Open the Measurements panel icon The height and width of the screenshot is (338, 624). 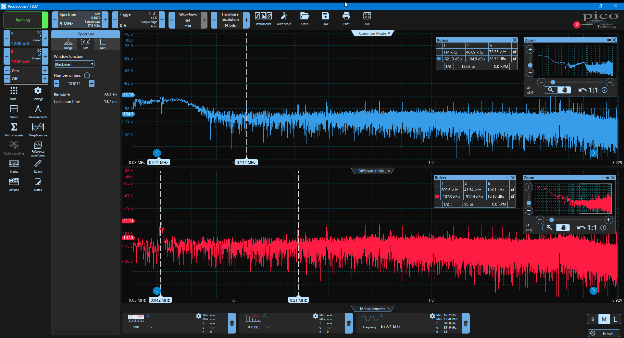click(x=38, y=112)
